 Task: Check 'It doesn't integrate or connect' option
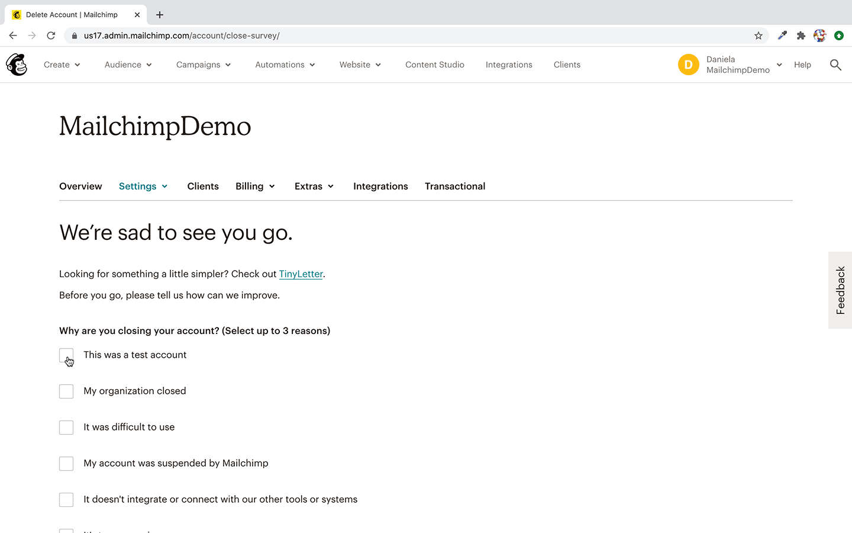pos(66,500)
